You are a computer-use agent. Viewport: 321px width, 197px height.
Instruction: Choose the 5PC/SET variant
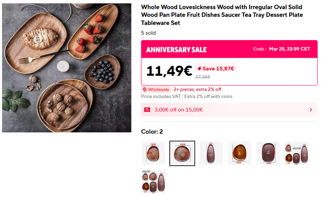pos(153,182)
